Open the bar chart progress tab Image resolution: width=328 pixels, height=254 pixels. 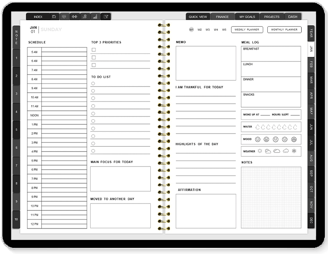coord(95,17)
